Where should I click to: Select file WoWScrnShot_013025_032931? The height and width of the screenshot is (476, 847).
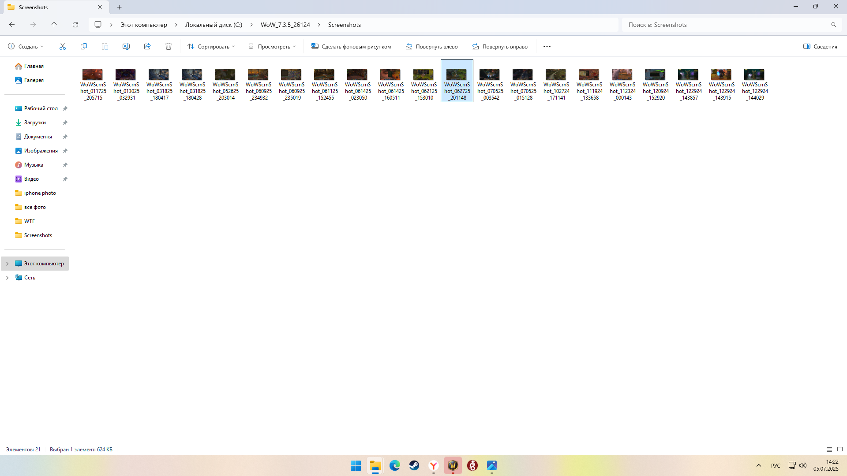126,81
